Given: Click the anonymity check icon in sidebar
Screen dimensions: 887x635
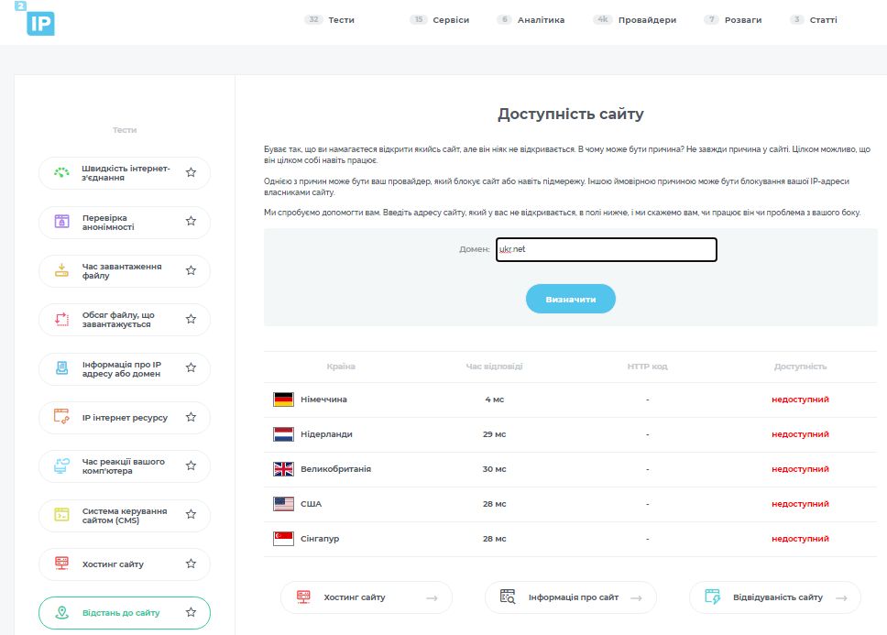Looking at the screenshot, I should pyautogui.click(x=61, y=222).
